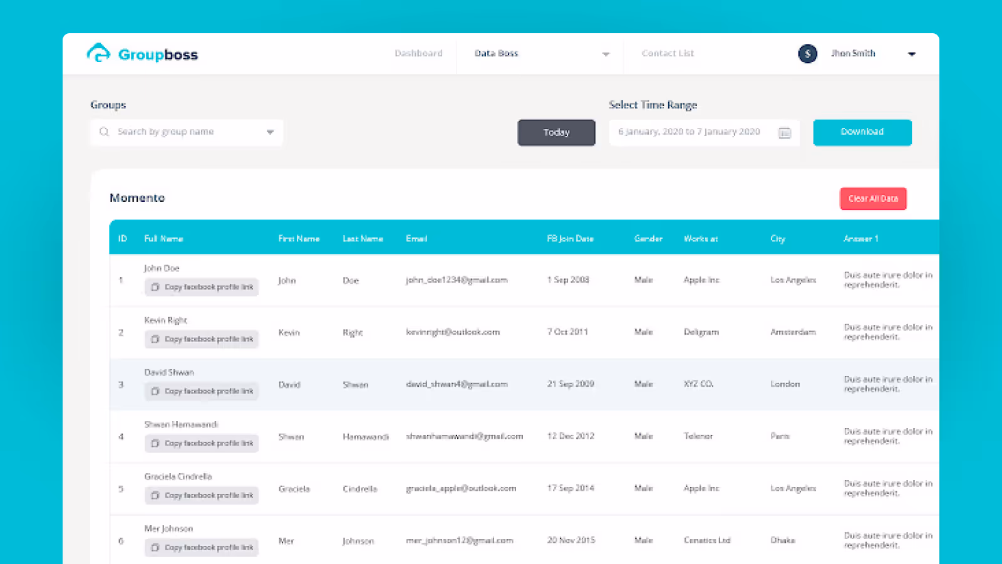Screen dimensions: 1002x564
Task: Click copy icon in John Doe's row
Action: pos(155,287)
